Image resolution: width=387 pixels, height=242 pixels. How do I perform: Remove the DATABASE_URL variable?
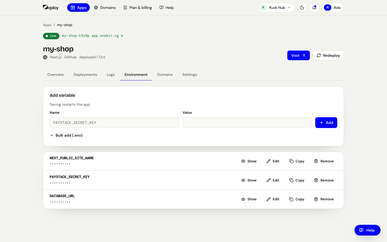[324, 199]
